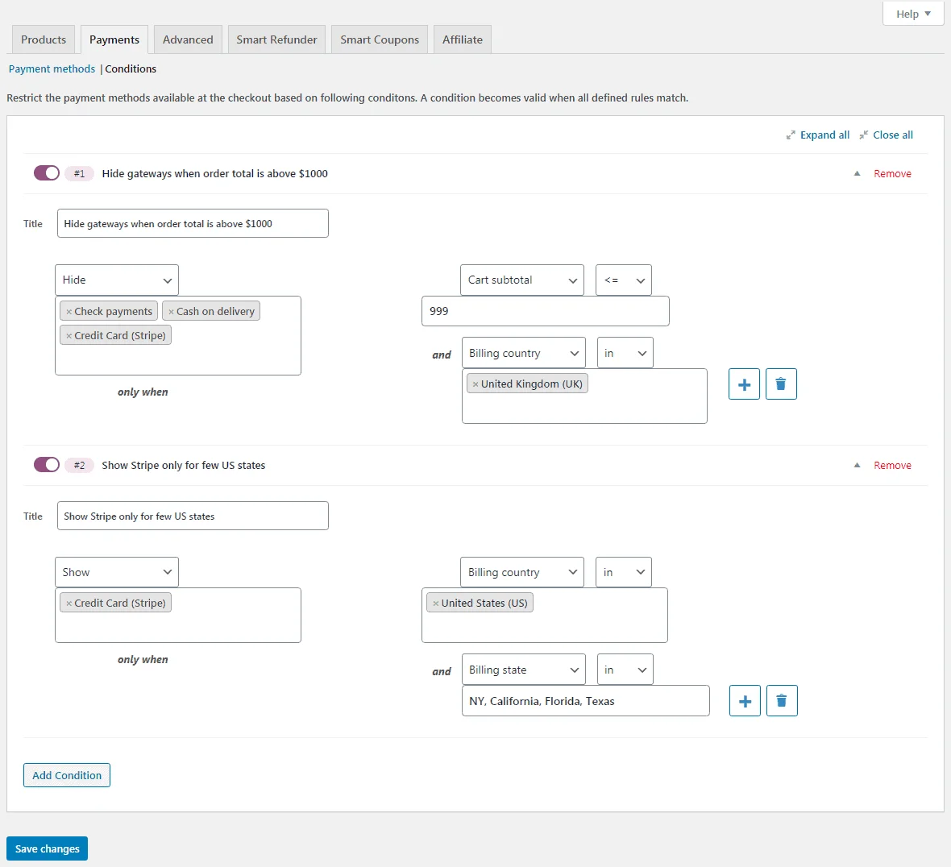Edit the title field of condition #1
Image resolution: width=951 pixels, height=867 pixels.
pyautogui.click(x=193, y=224)
